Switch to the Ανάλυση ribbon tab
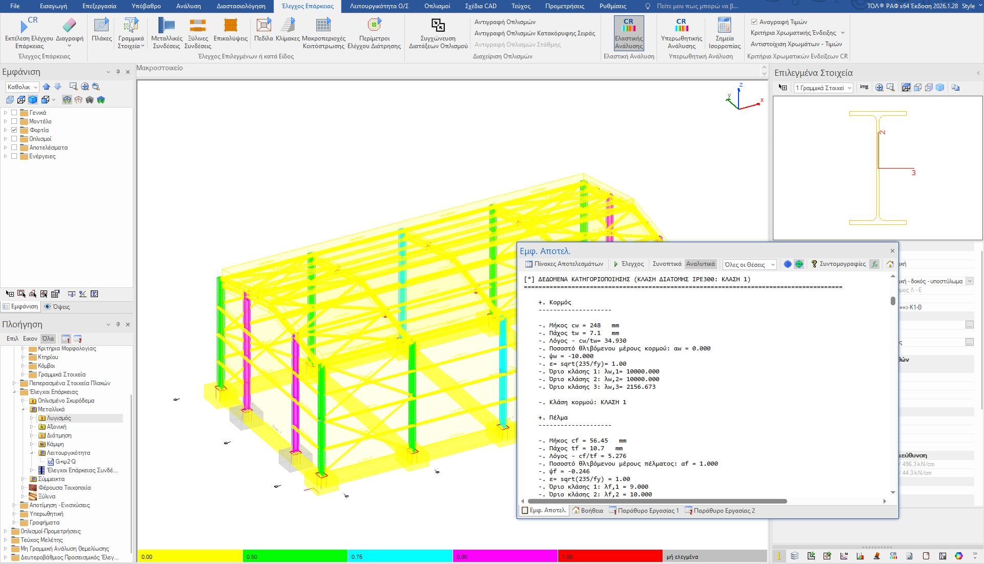Viewport: 984px width, 564px height. [189, 6]
